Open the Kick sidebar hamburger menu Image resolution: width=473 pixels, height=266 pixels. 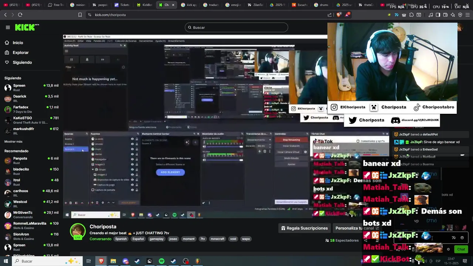[x=8, y=27]
